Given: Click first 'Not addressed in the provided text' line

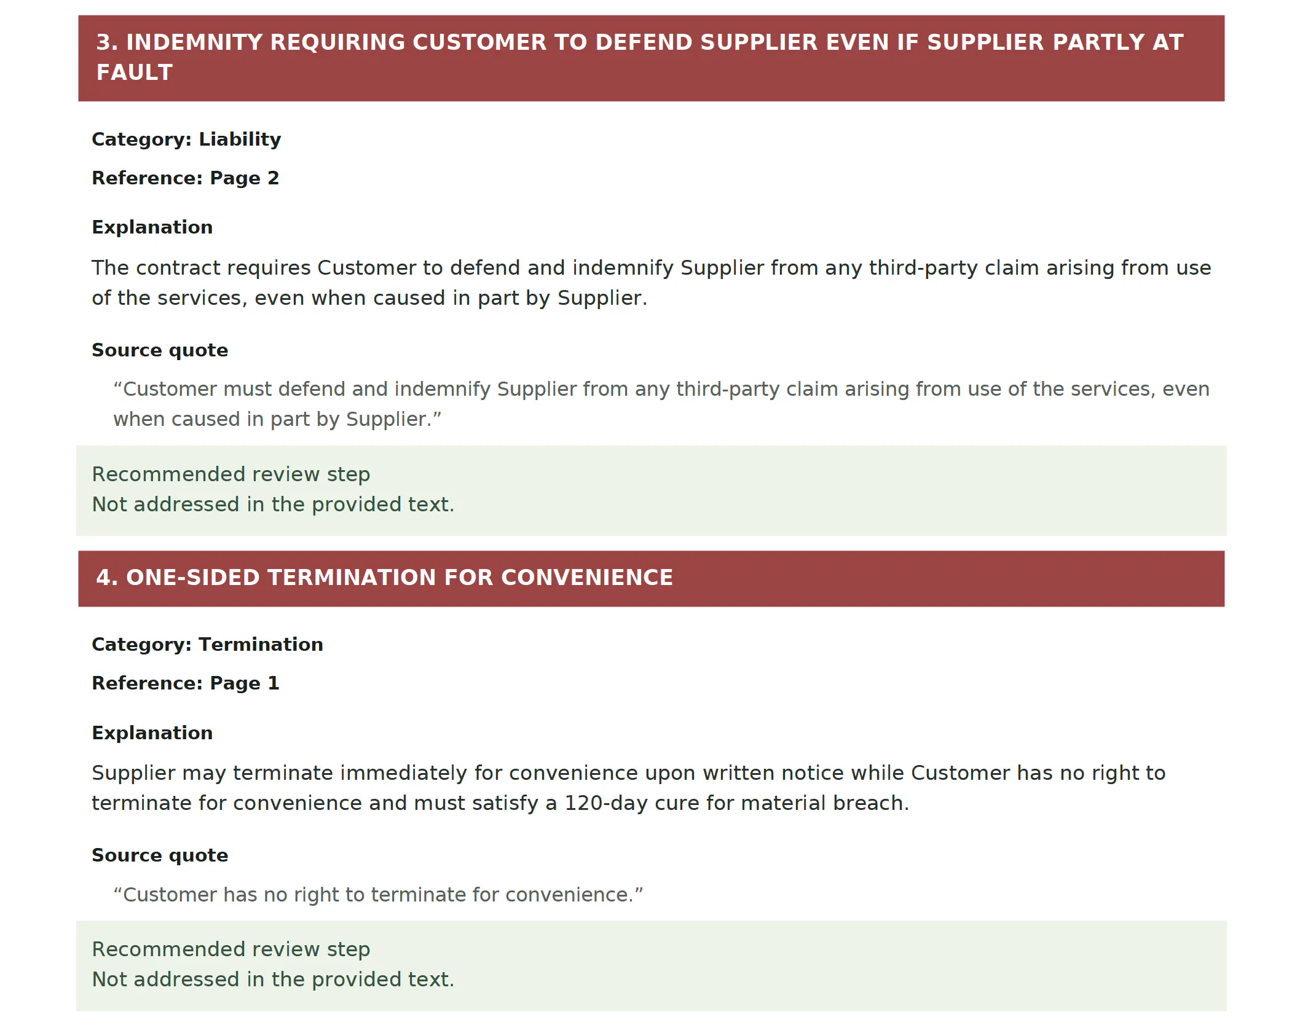Looking at the screenshot, I should coord(273,505).
